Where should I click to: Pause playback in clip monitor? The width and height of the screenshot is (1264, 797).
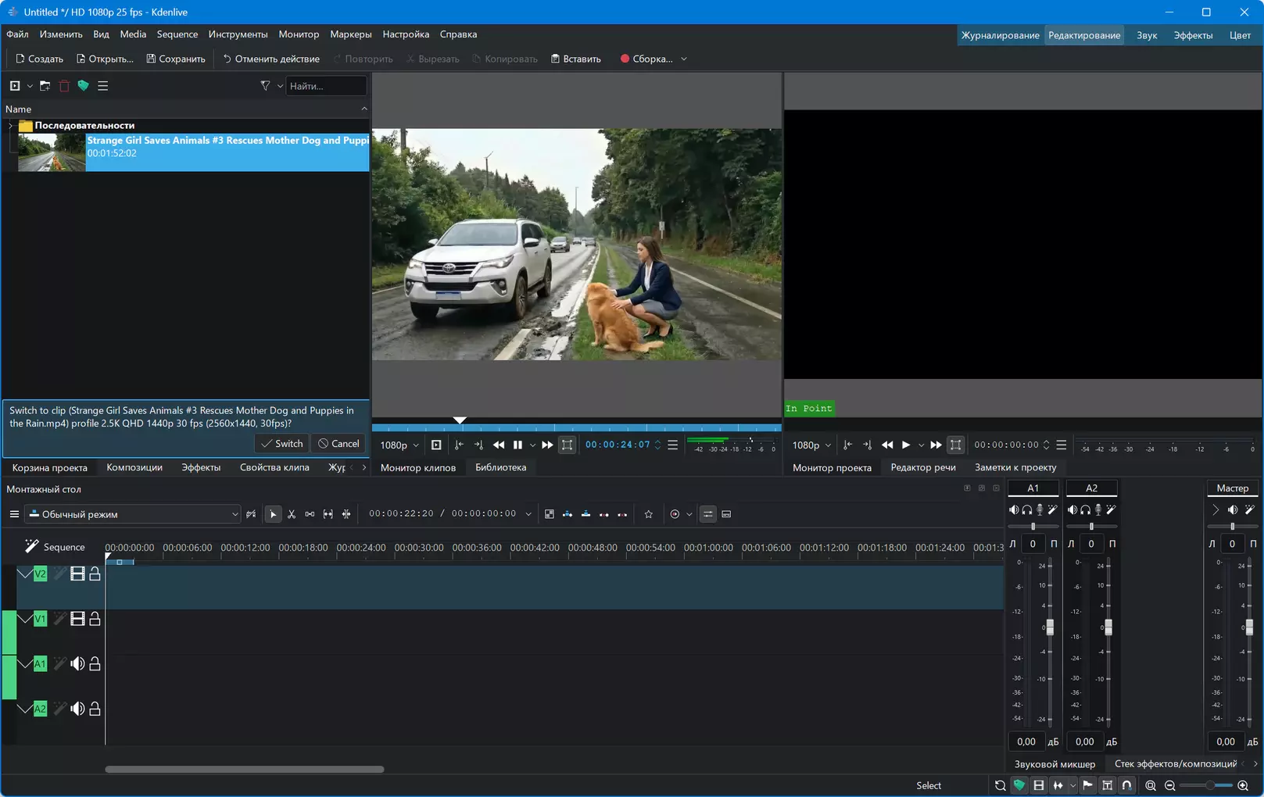(x=517, y=445)
